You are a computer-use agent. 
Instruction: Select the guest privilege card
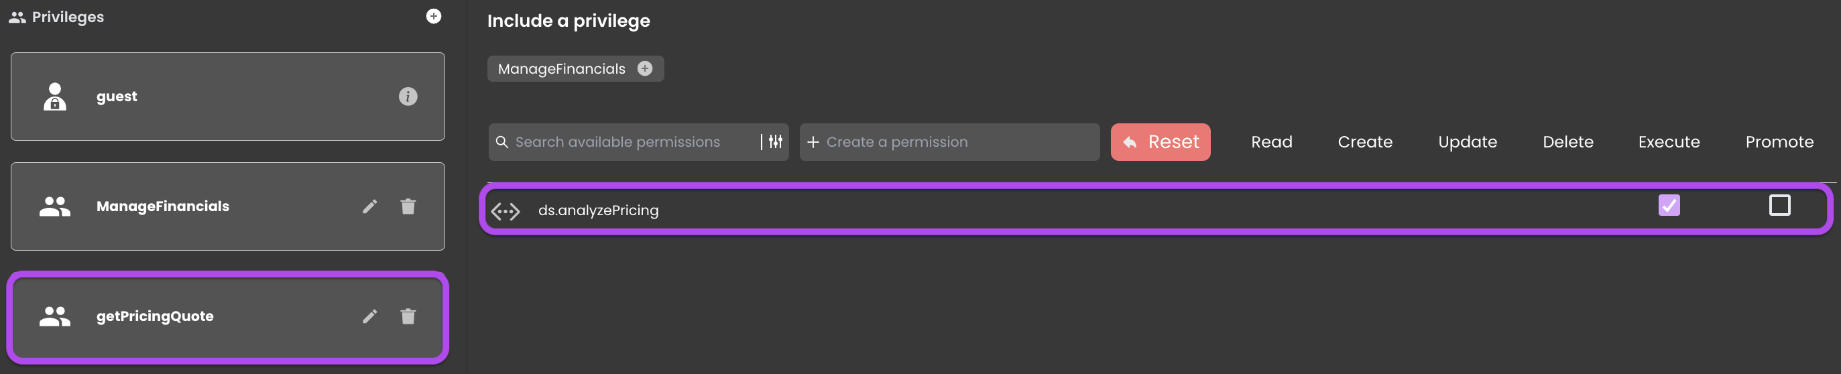coord(228,97)
